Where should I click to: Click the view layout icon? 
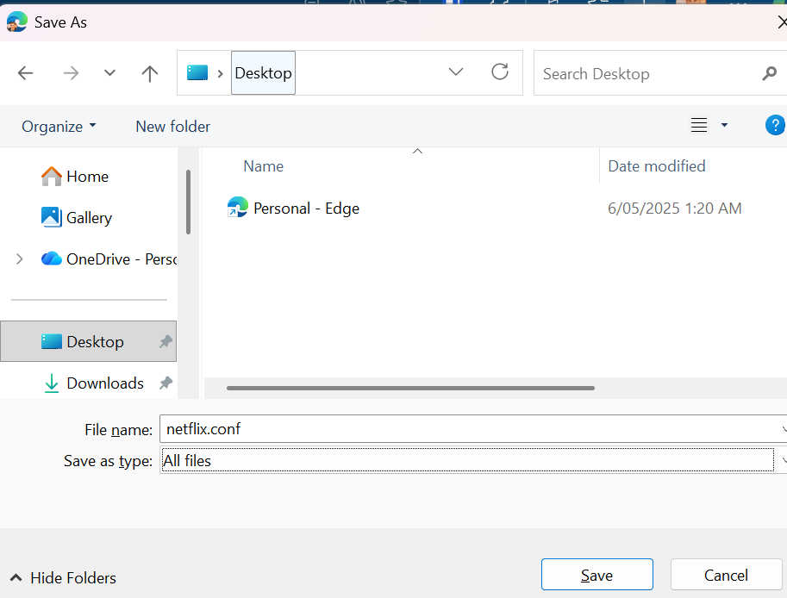pos(699,126)
